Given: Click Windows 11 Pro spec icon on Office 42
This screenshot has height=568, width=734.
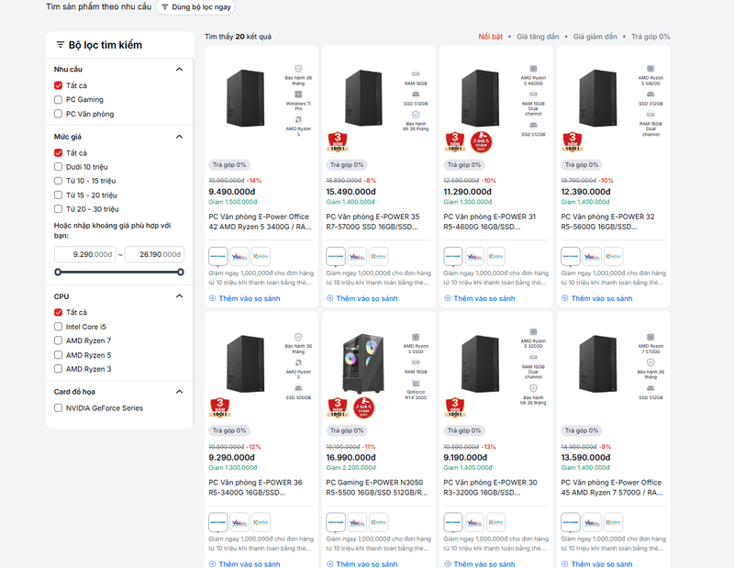Looking at the screenshot, I should [x=298, y=95].
